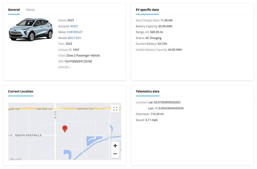Click the EVCCID field value

pyautogui.click(x=70, y=67)
